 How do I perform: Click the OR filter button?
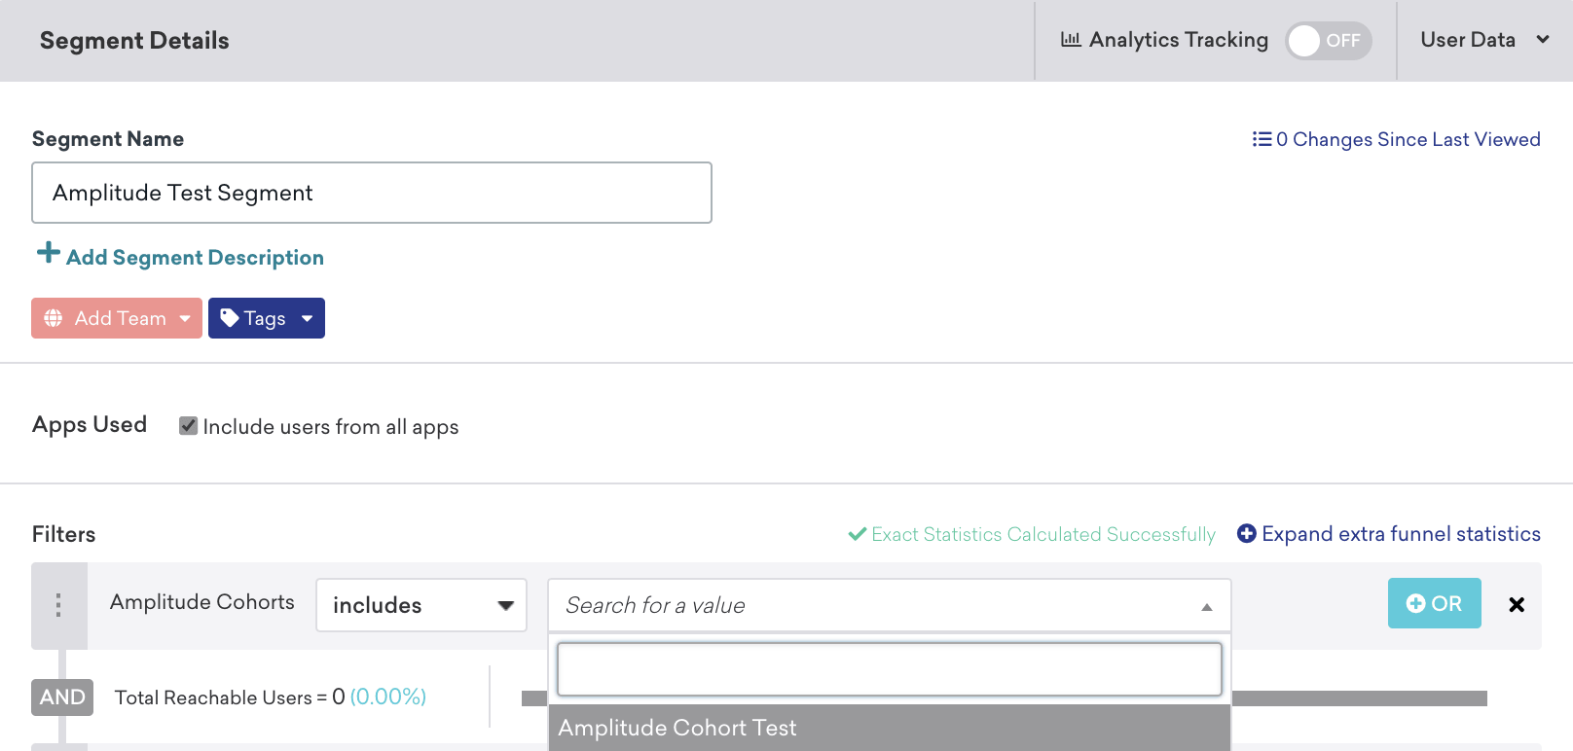click(x=1435, y=603)
